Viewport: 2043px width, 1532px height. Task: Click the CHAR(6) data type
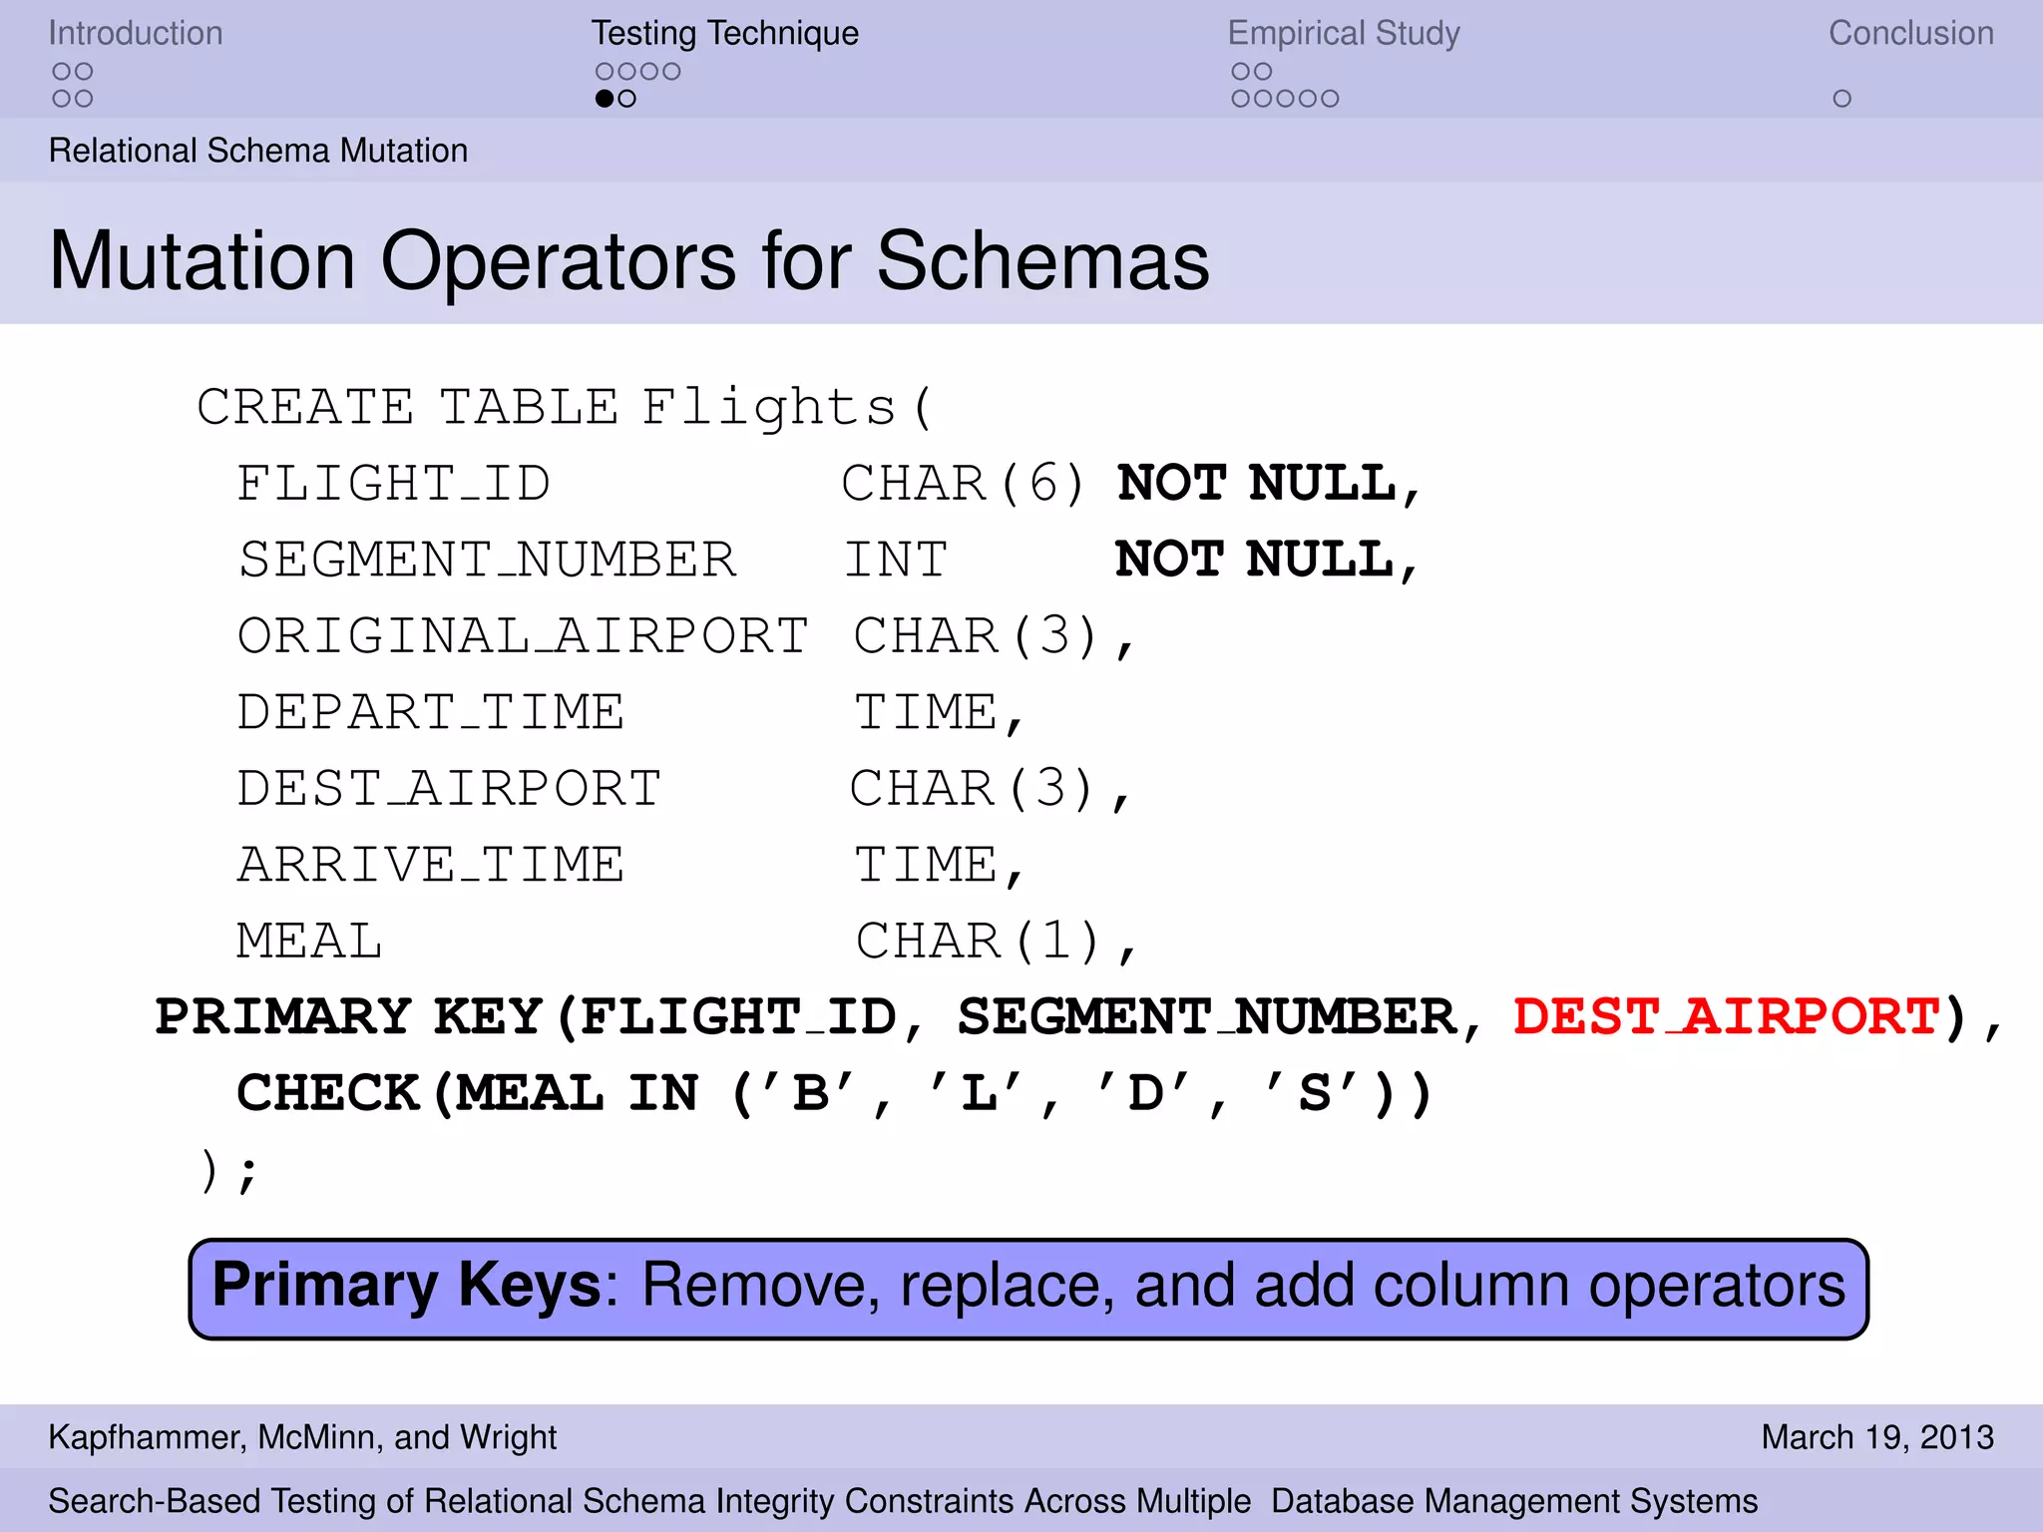tap(964, 484)
